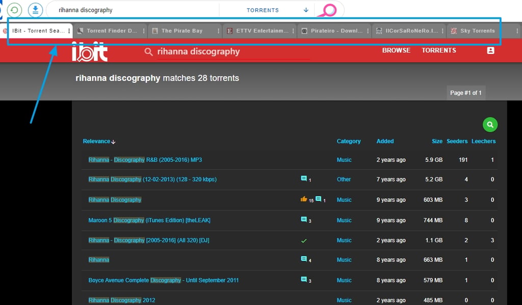Click the thumbs-up icon on Rihanna Discography row
The image size is (522, 305).
coord(304,199)
